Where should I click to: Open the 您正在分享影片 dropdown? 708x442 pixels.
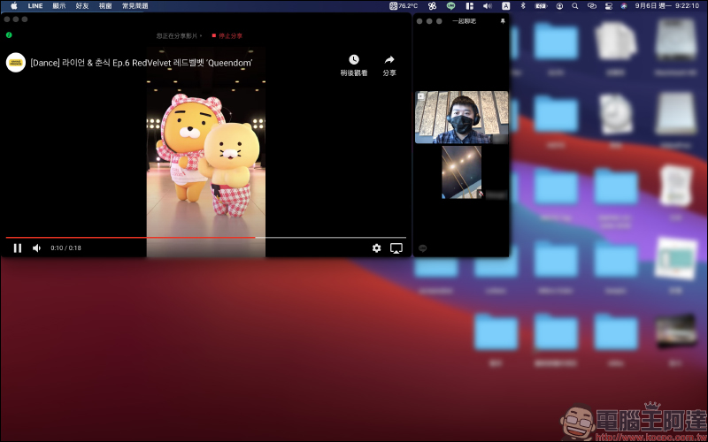[180, 35]
